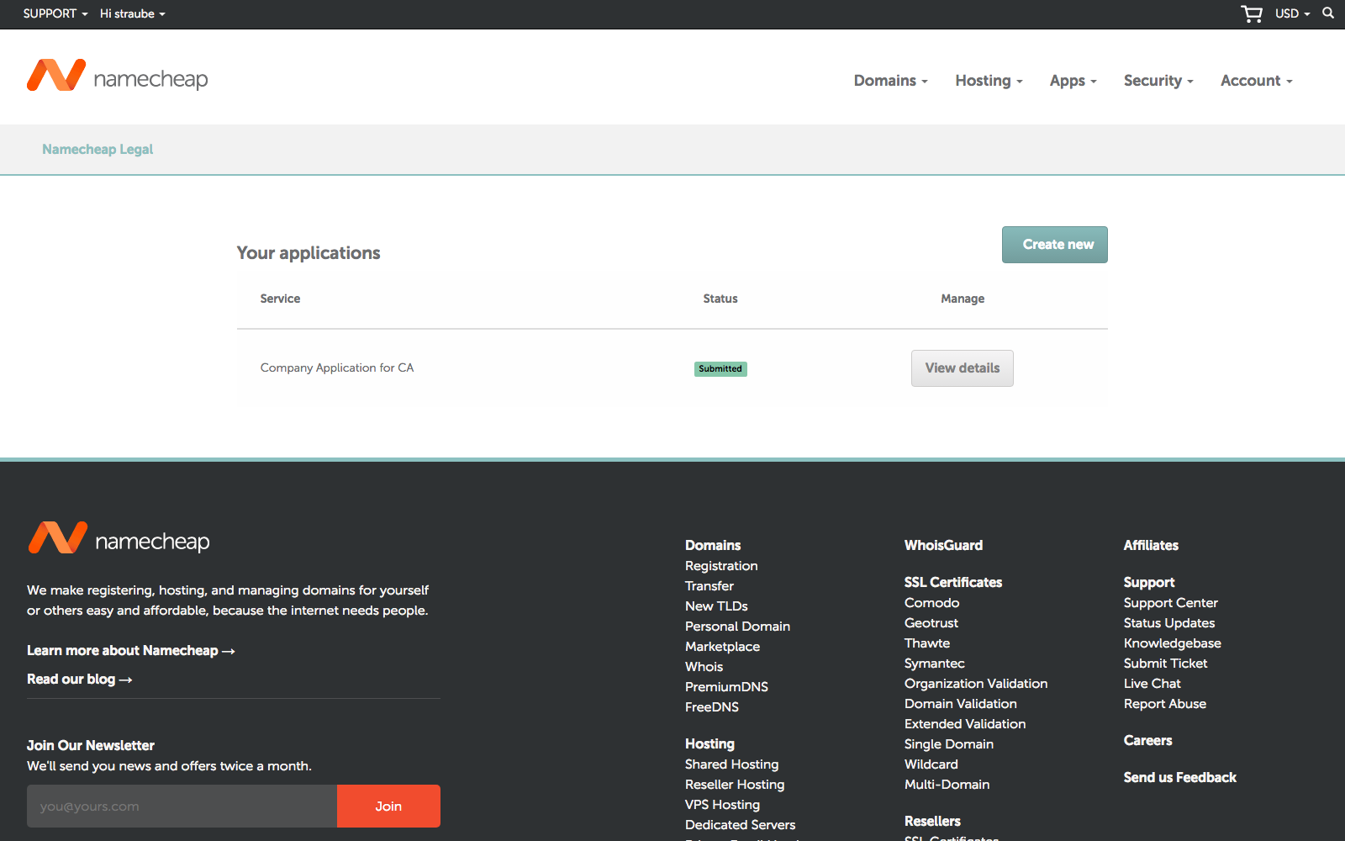Screen dimensions: 1345x841
Task: Open the Resellers footer heading link
Action: (x=932, y=821)
